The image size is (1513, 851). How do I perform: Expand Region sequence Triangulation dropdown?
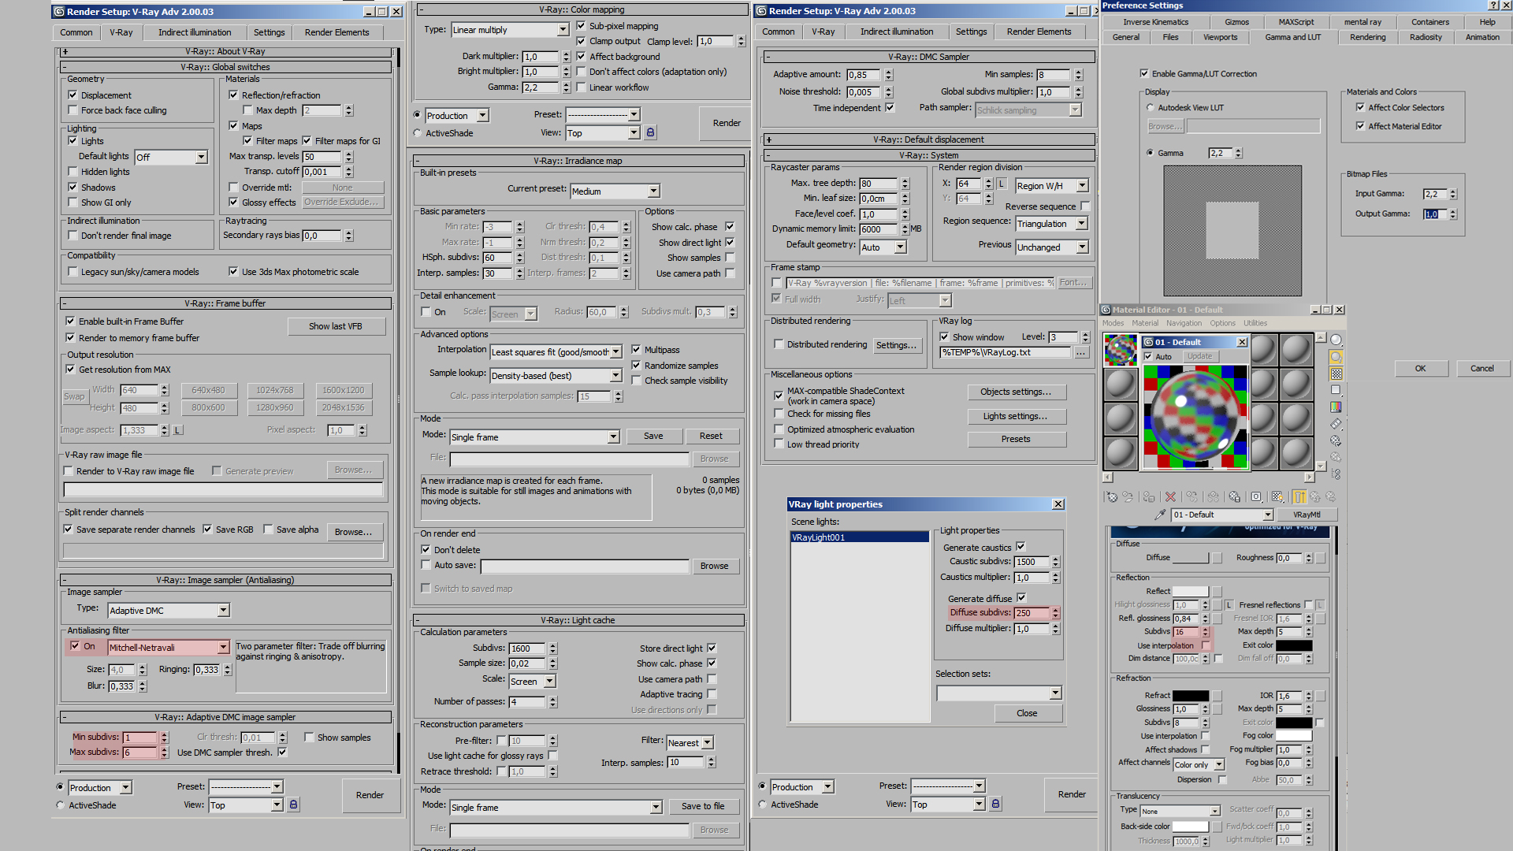coord(1082,224)
